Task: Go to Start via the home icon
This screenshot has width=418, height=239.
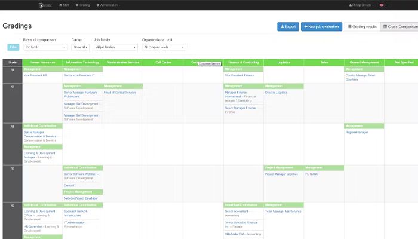Action: [66, 5]
